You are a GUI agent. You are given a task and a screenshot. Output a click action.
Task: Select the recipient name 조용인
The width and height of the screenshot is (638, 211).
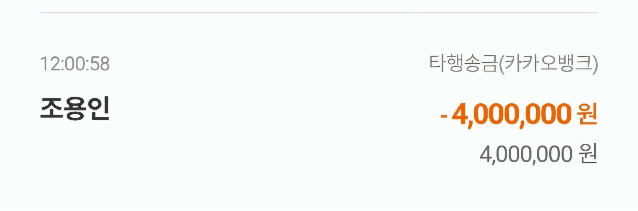tap(75, 109)
